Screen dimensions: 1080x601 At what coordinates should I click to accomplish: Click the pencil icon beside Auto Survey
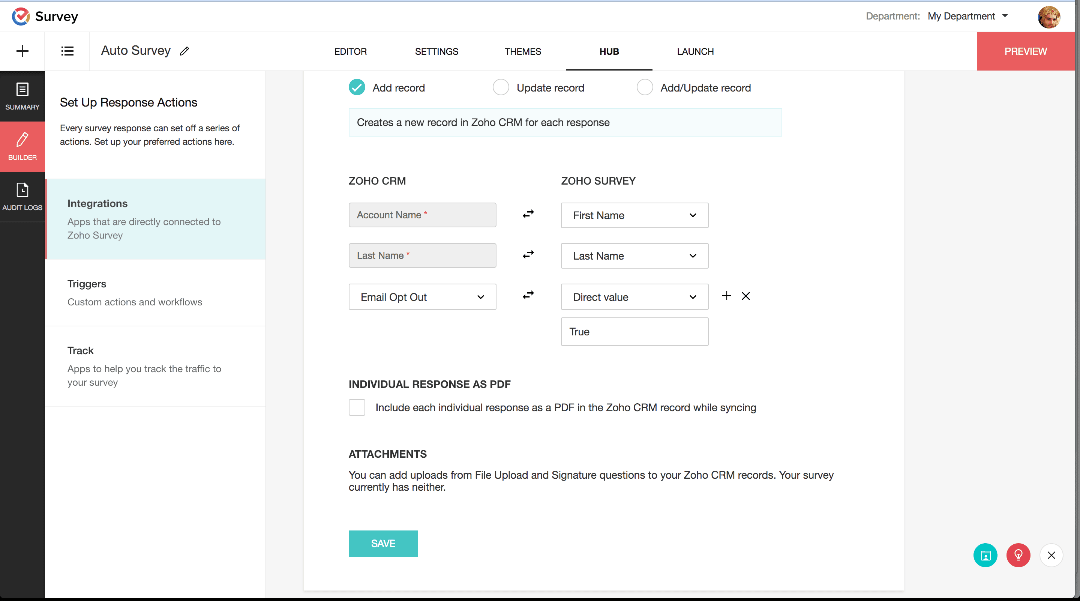click(184, 51)
